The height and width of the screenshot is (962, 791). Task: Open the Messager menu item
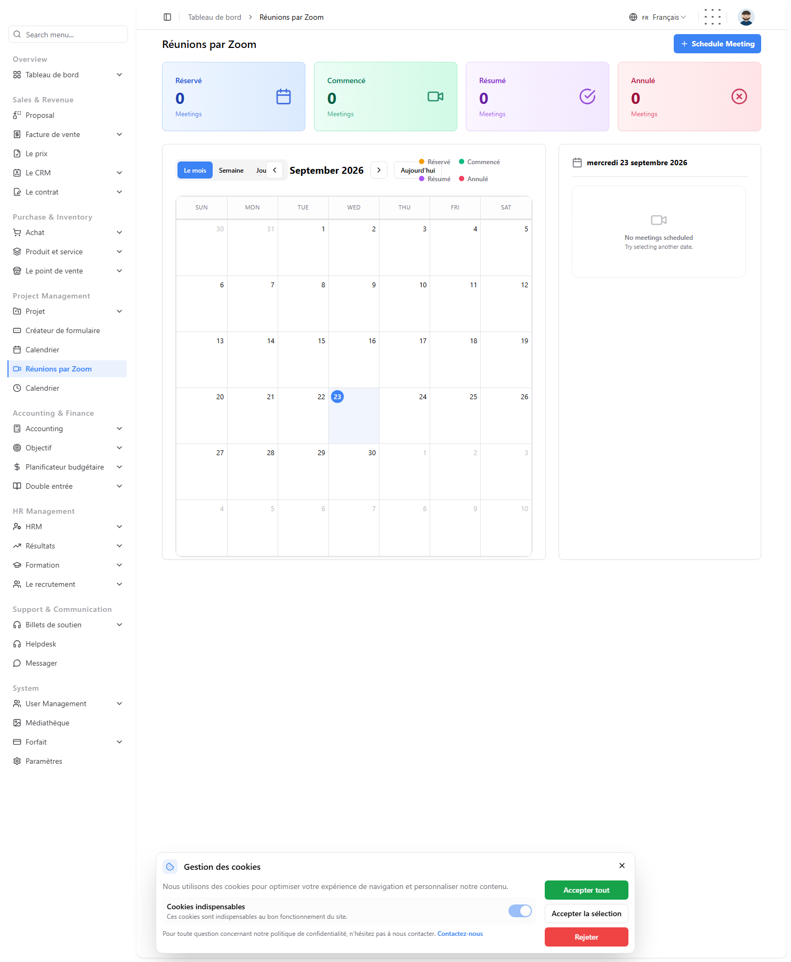click(x=68, y=663)
